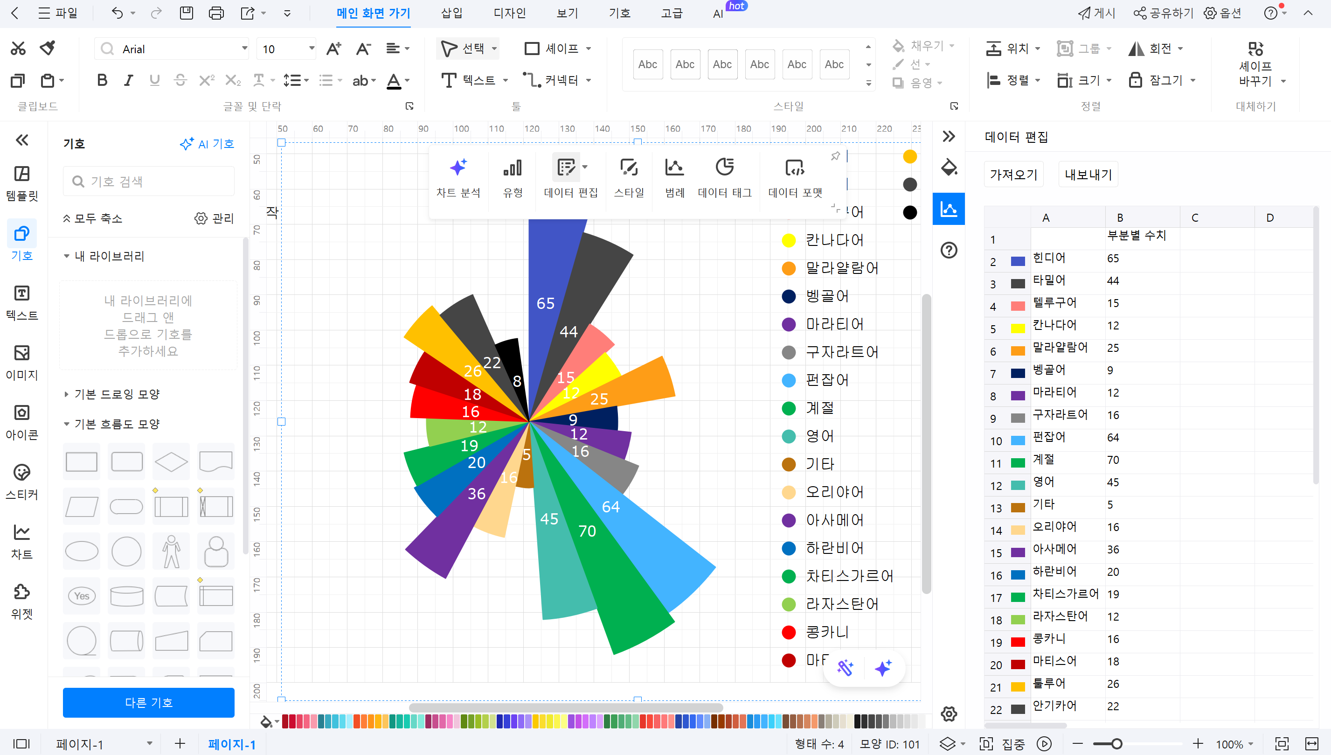Open 아이콘 sidebar panel

coord(22,423)
